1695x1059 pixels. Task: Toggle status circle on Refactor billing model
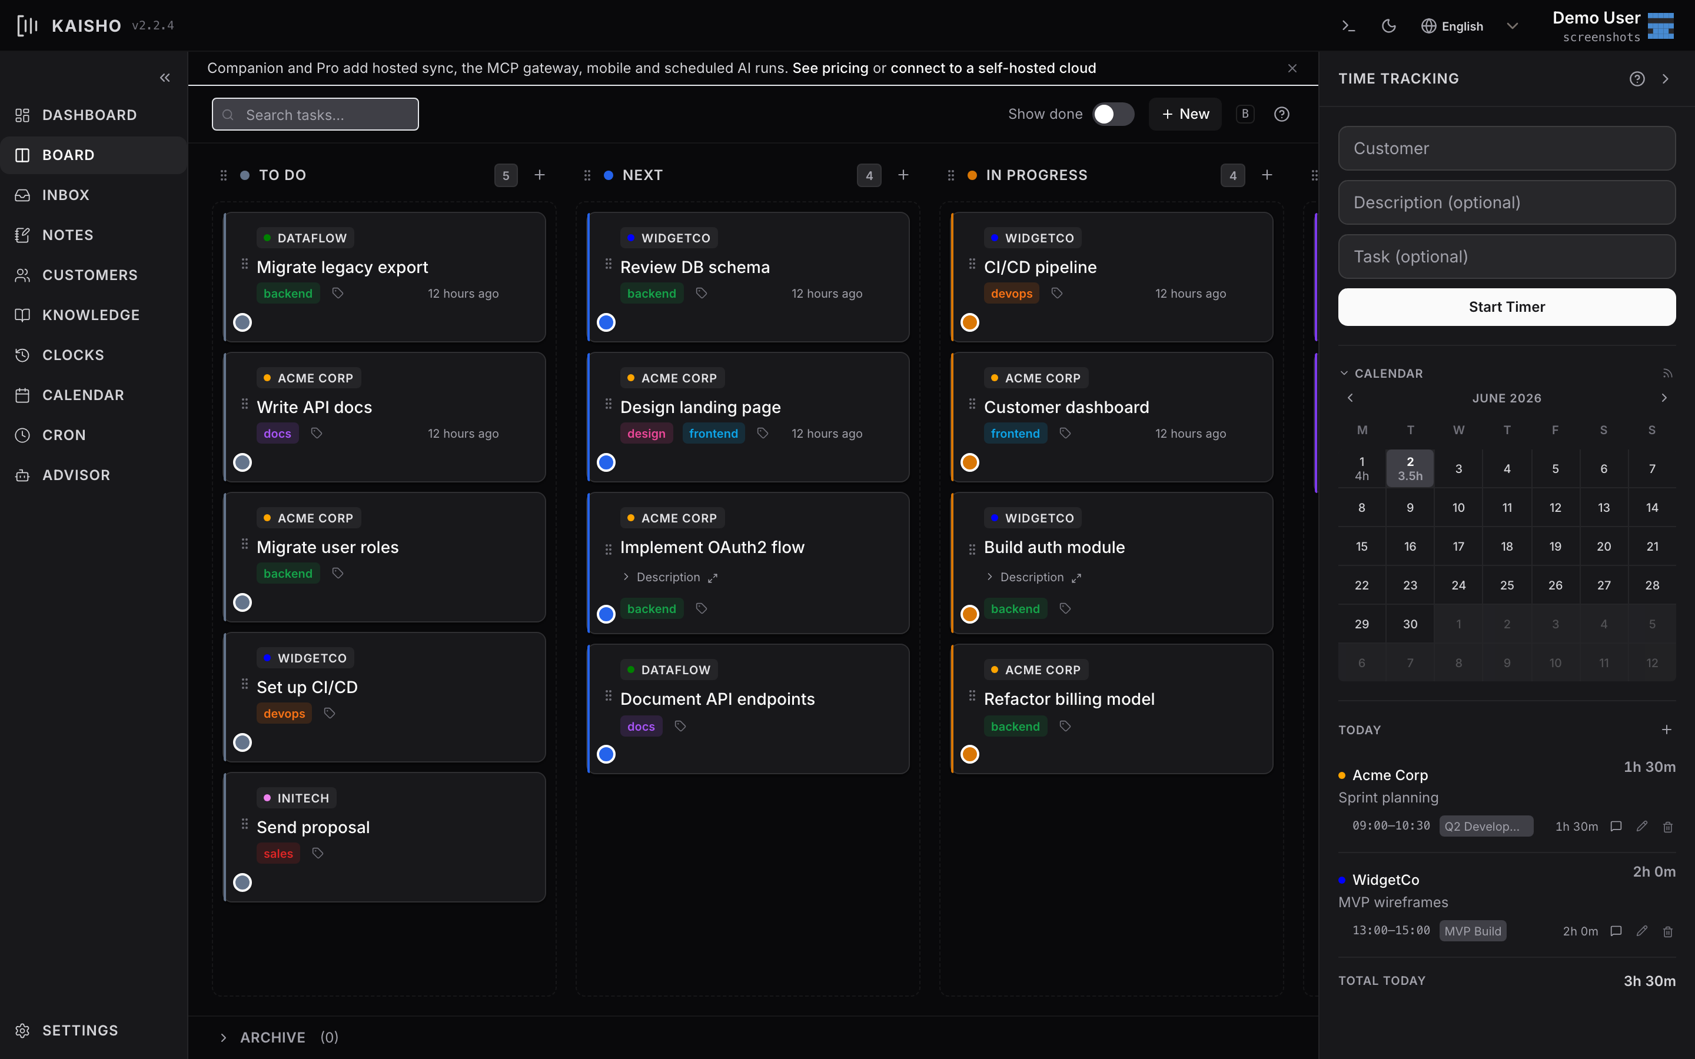[969, 754]
